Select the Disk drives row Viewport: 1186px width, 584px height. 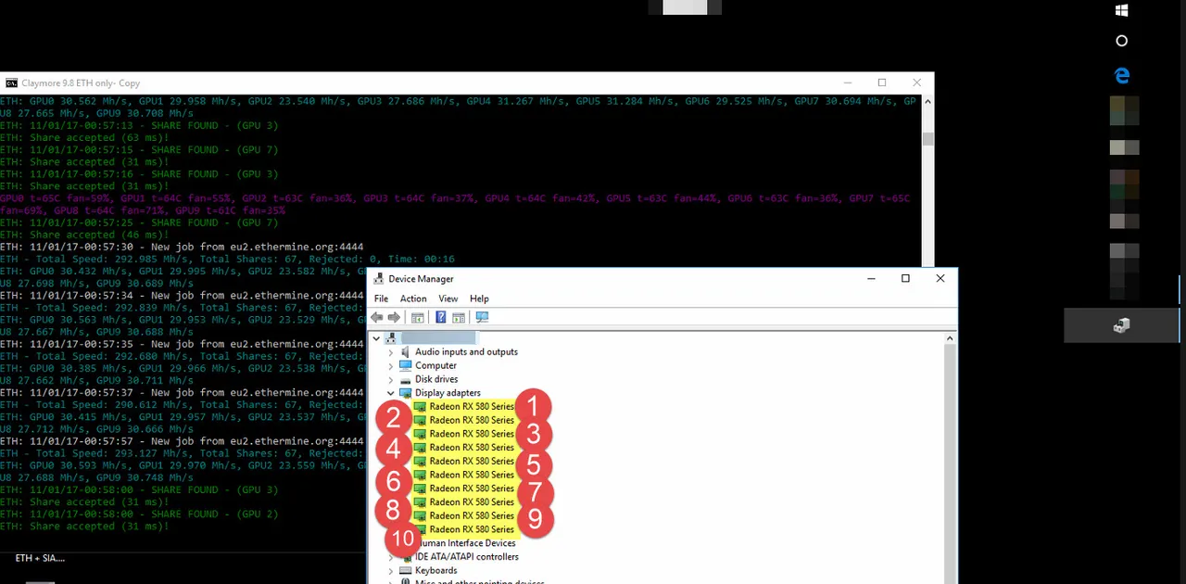(x=436, y=379)
